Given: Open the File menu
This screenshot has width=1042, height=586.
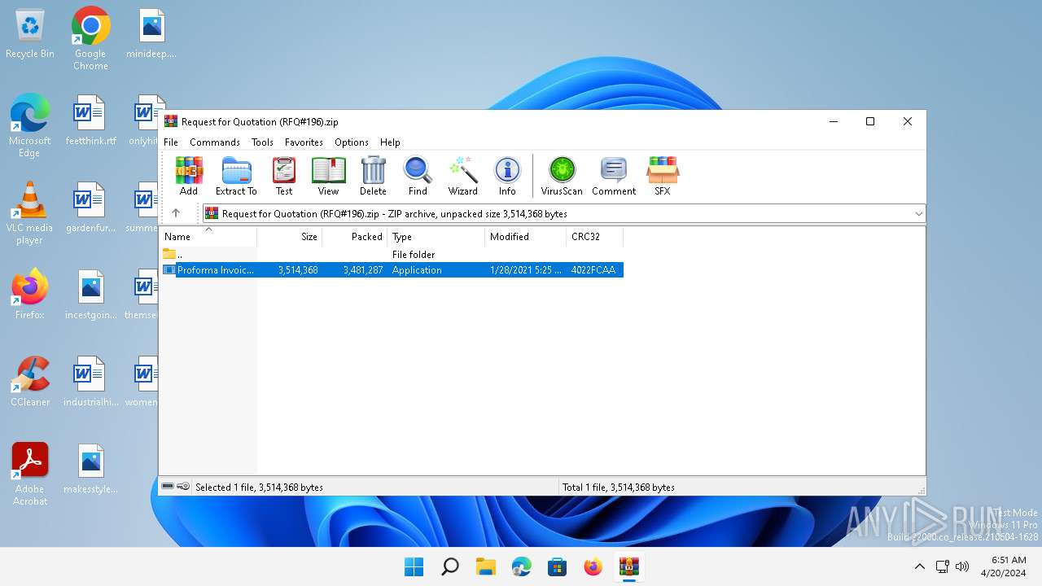Looking at the screenshot, I should tap(171, 142).
